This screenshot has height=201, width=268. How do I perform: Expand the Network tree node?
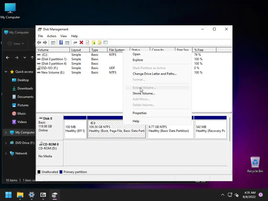6,153
